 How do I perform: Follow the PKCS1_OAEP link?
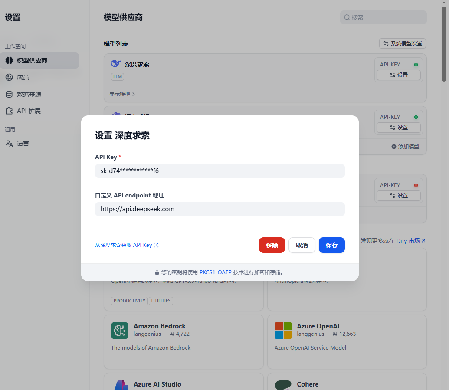[215, 272]
